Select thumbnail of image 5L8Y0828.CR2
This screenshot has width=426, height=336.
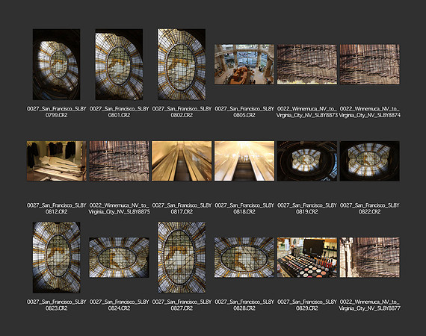point(244,258)
